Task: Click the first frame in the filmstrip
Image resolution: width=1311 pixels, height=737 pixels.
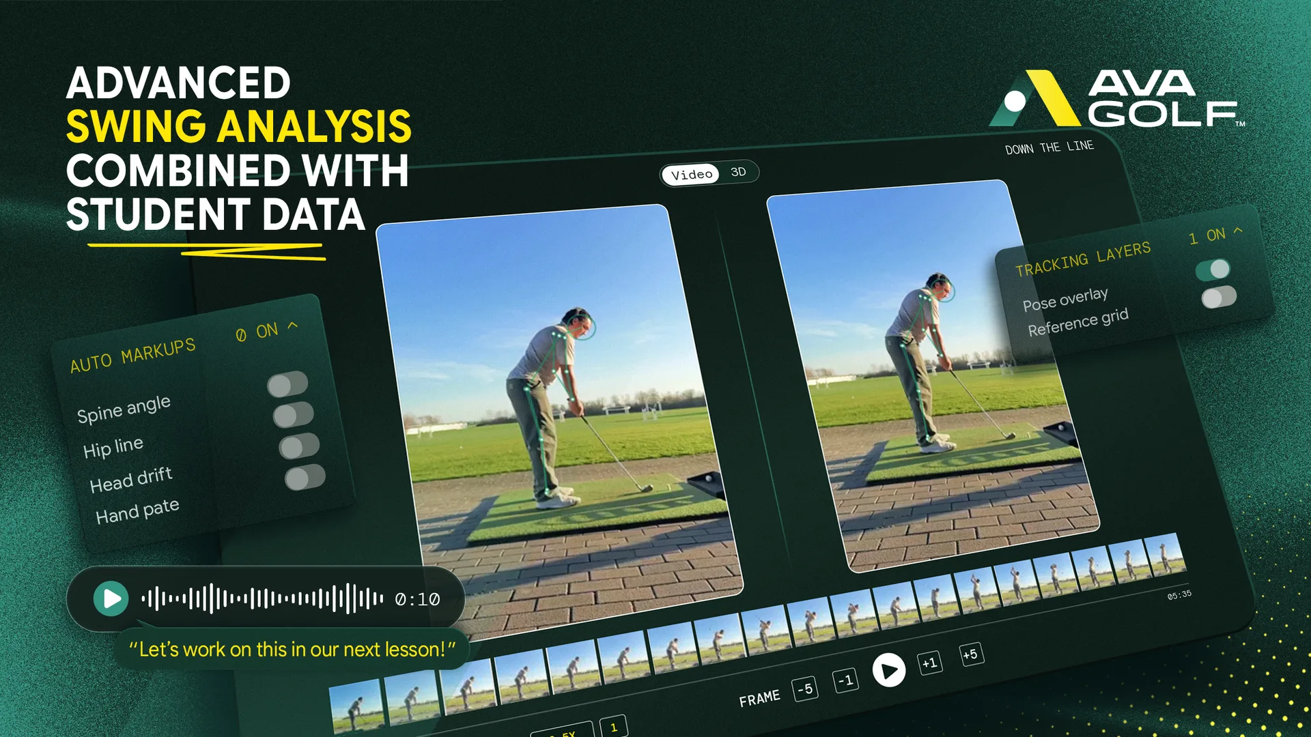Action: click(356, 708)
